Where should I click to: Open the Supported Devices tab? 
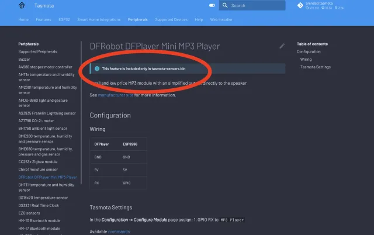click(x=171, y=19)
